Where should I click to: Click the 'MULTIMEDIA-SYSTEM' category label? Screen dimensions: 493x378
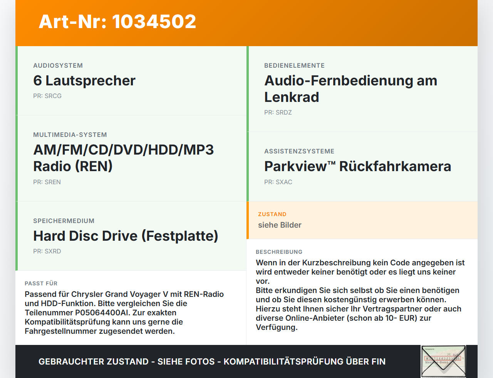point(70,135)
